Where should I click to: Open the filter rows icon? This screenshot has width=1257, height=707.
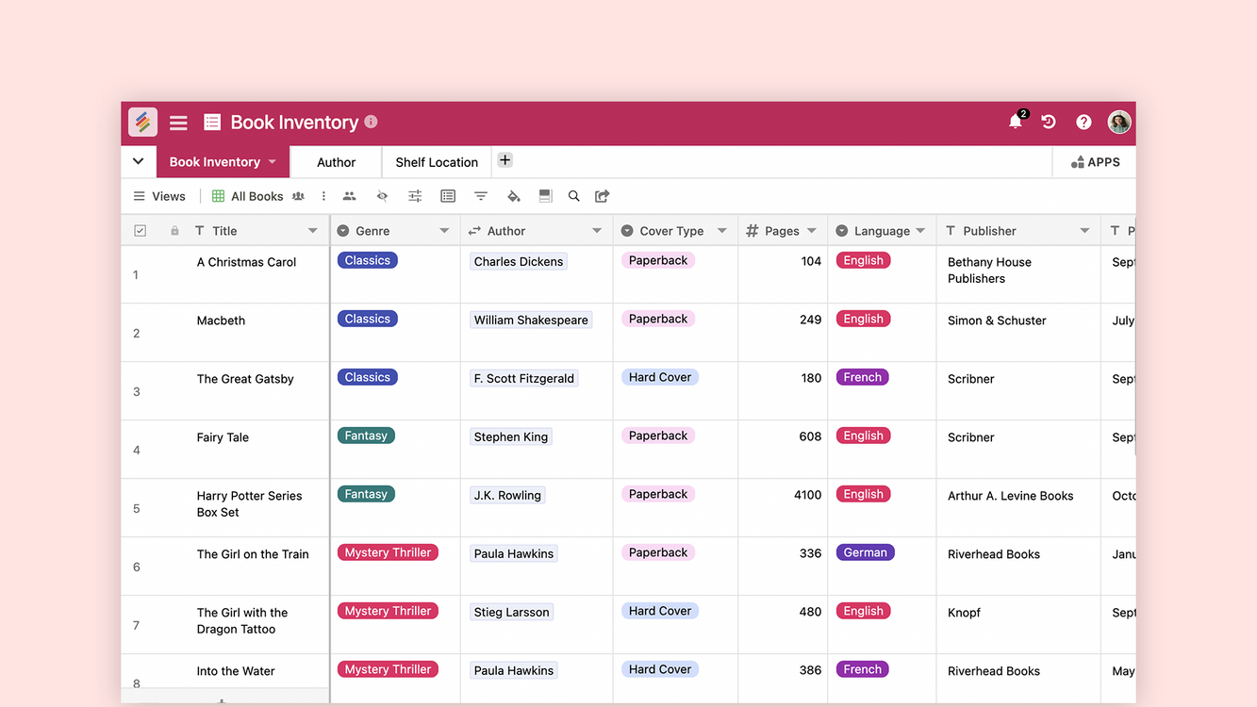[x=481, y=196]
